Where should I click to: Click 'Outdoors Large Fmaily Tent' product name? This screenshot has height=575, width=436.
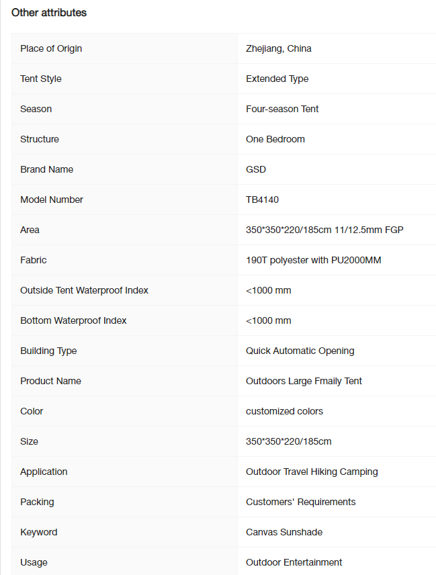(304, 381)
